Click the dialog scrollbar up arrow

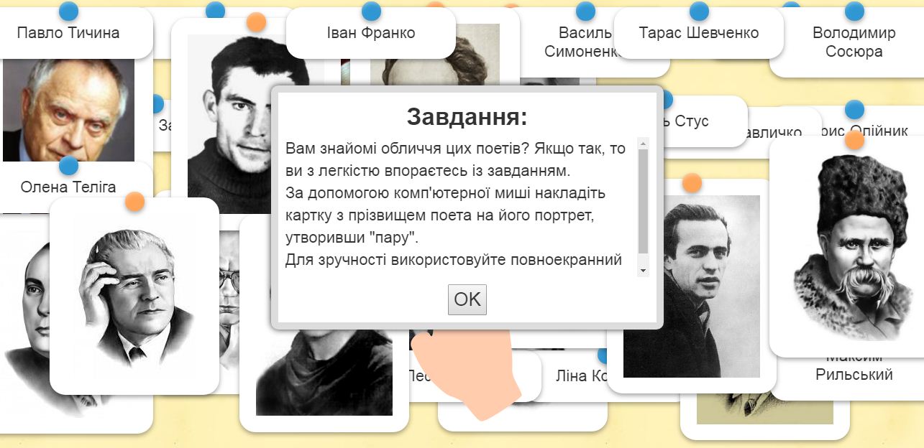pos(644,142)
